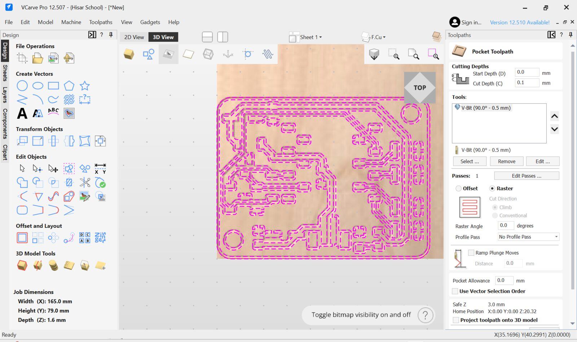577x342 pixels.
Task: Move tool down with the down chevron
Action: pos(555,129)
